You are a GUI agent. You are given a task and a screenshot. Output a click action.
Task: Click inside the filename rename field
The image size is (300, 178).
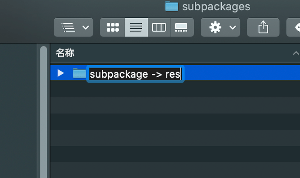[x=135, y=74]
